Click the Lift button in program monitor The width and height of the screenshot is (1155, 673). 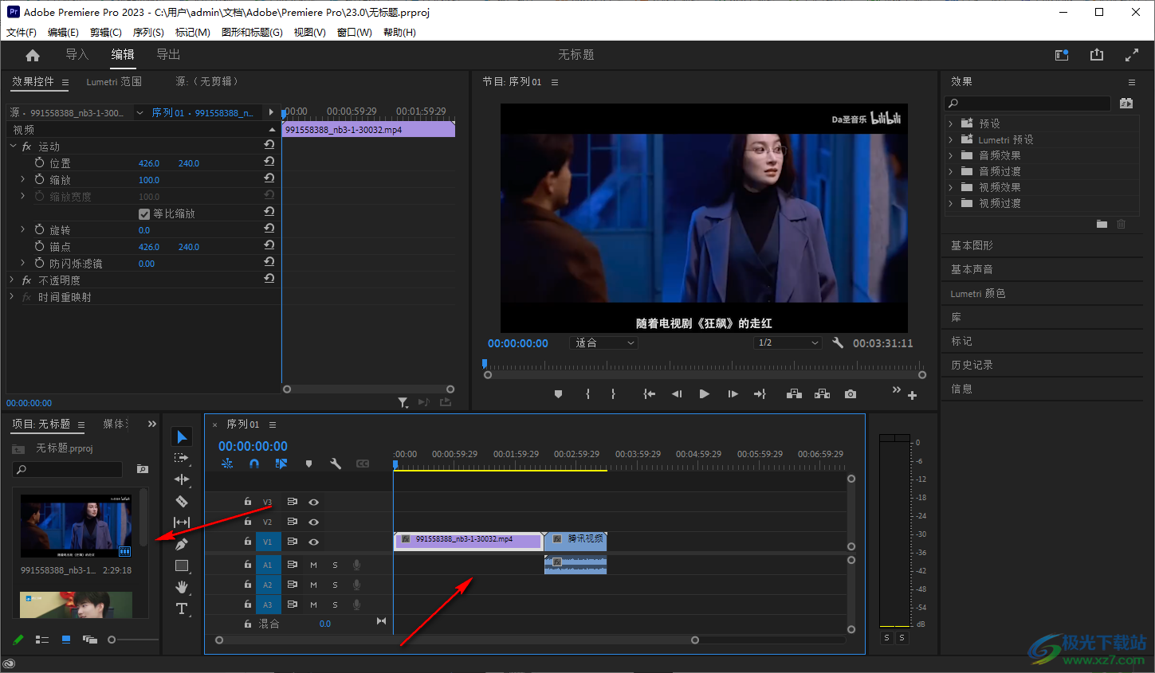point(794,394)
